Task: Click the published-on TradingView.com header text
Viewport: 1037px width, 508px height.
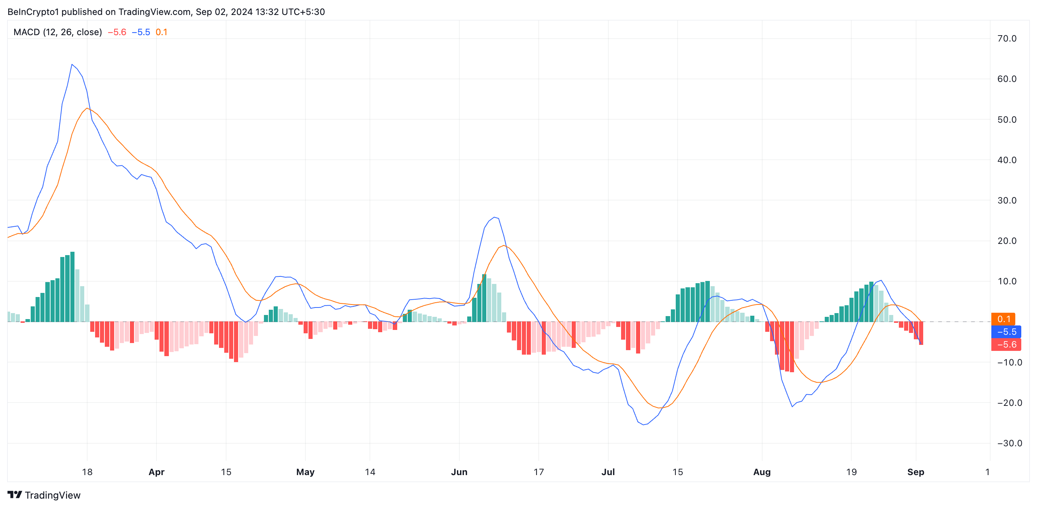Action: (x=166, y=12)
